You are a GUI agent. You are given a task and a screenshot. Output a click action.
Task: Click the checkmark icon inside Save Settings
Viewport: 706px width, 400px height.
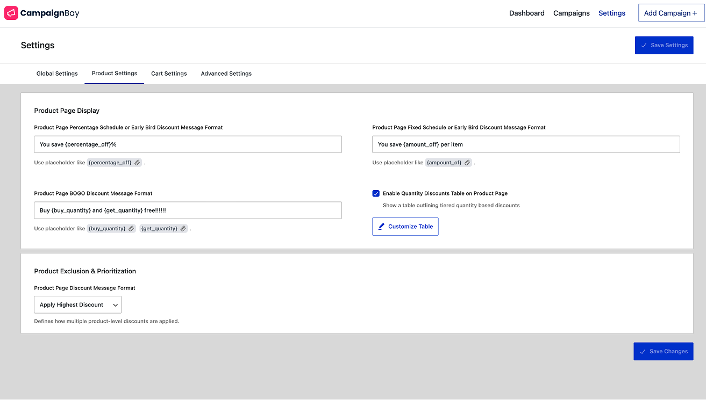645,45
